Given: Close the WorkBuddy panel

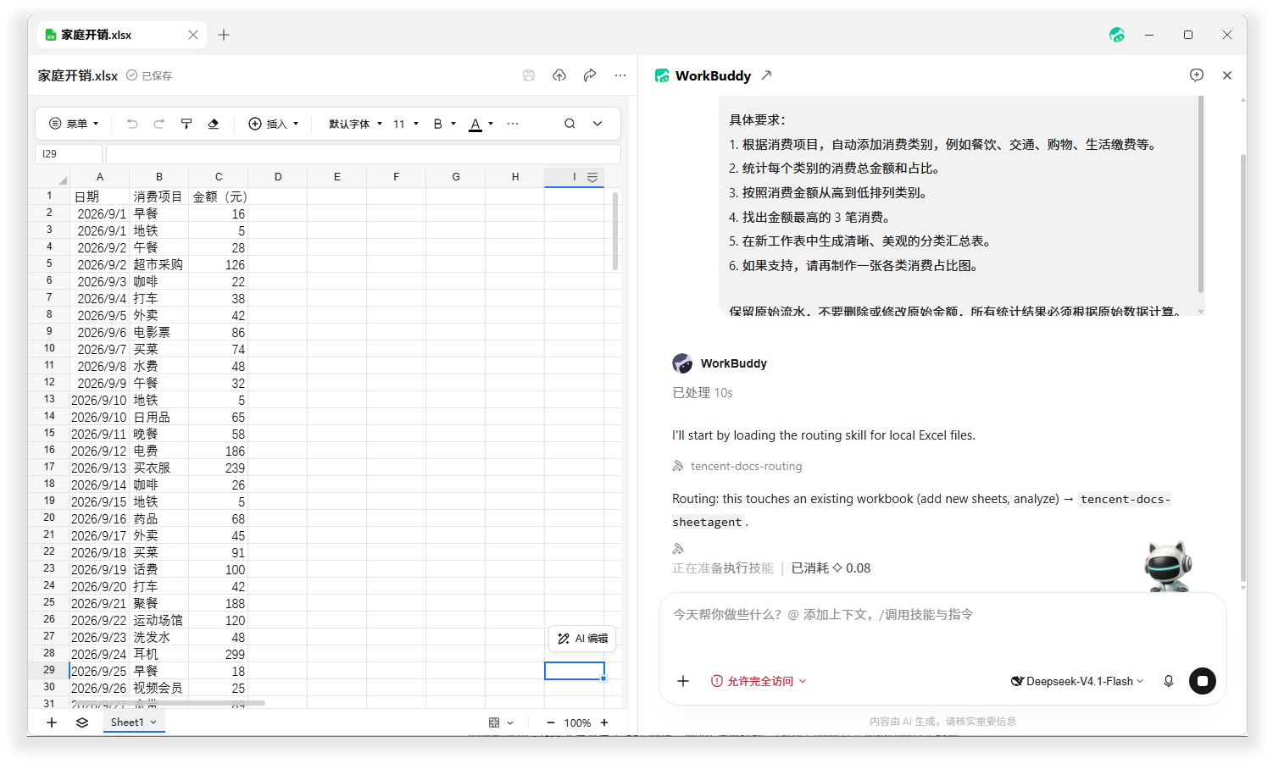Looking at the screenshot, I should click(x=1227, y=75).
